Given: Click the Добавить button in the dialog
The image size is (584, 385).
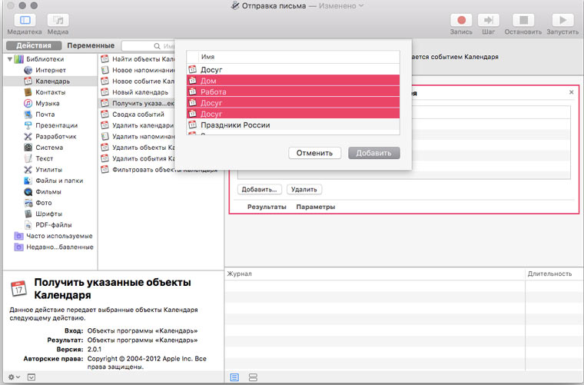Looking at the screenshot, I should click(x=373, y=153).
